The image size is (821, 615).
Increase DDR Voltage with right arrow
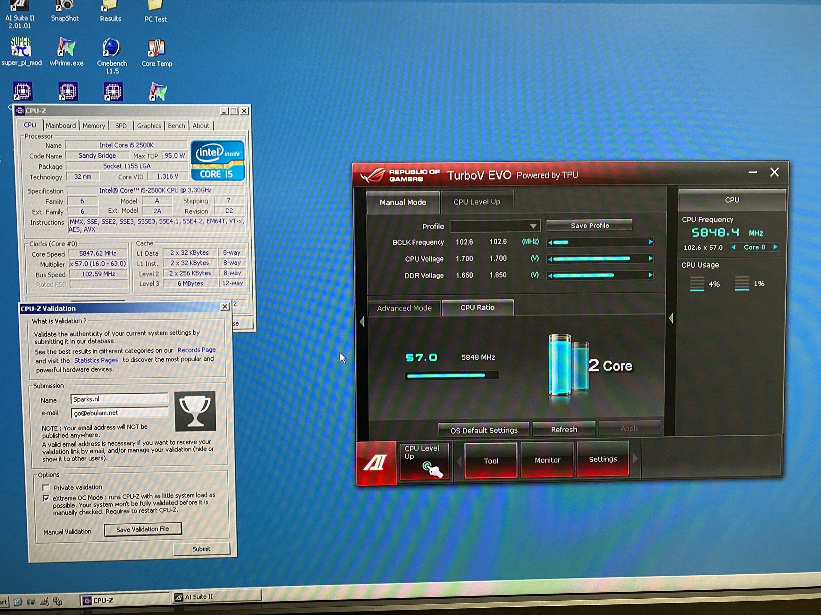[x=650, y=275]
